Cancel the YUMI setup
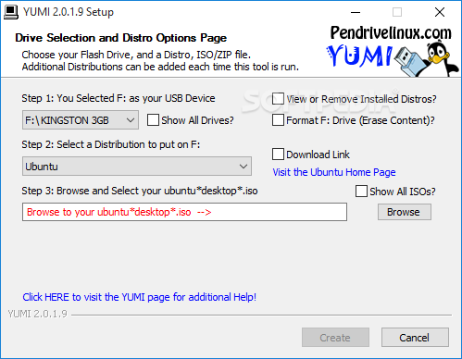This screenshot has height=359, width=462. click(x=415, y=338)
